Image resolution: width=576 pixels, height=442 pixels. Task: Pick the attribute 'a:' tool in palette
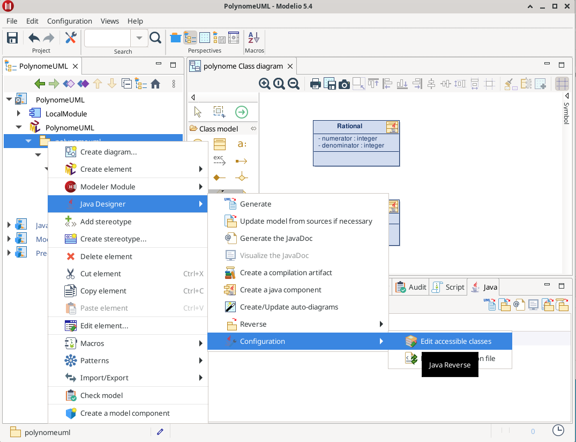pyautogui.click(x=242, y=144)
